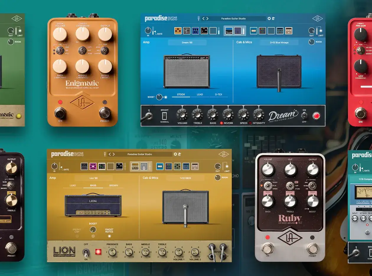Select the blue pedal slot in Dream '65 pedalboard

click(x=195, y=31)
